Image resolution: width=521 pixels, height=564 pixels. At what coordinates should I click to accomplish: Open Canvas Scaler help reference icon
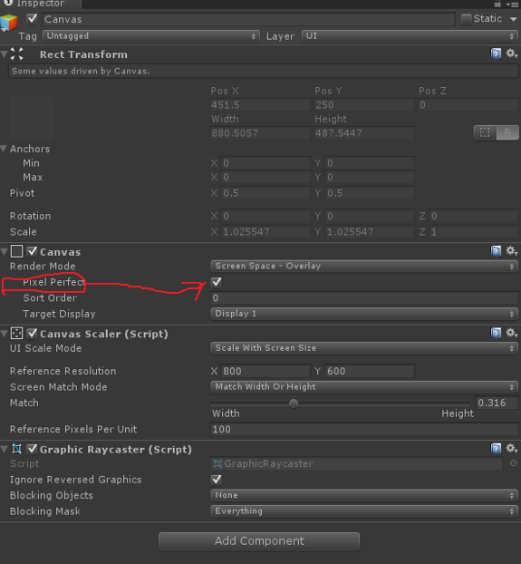(496, 333)
